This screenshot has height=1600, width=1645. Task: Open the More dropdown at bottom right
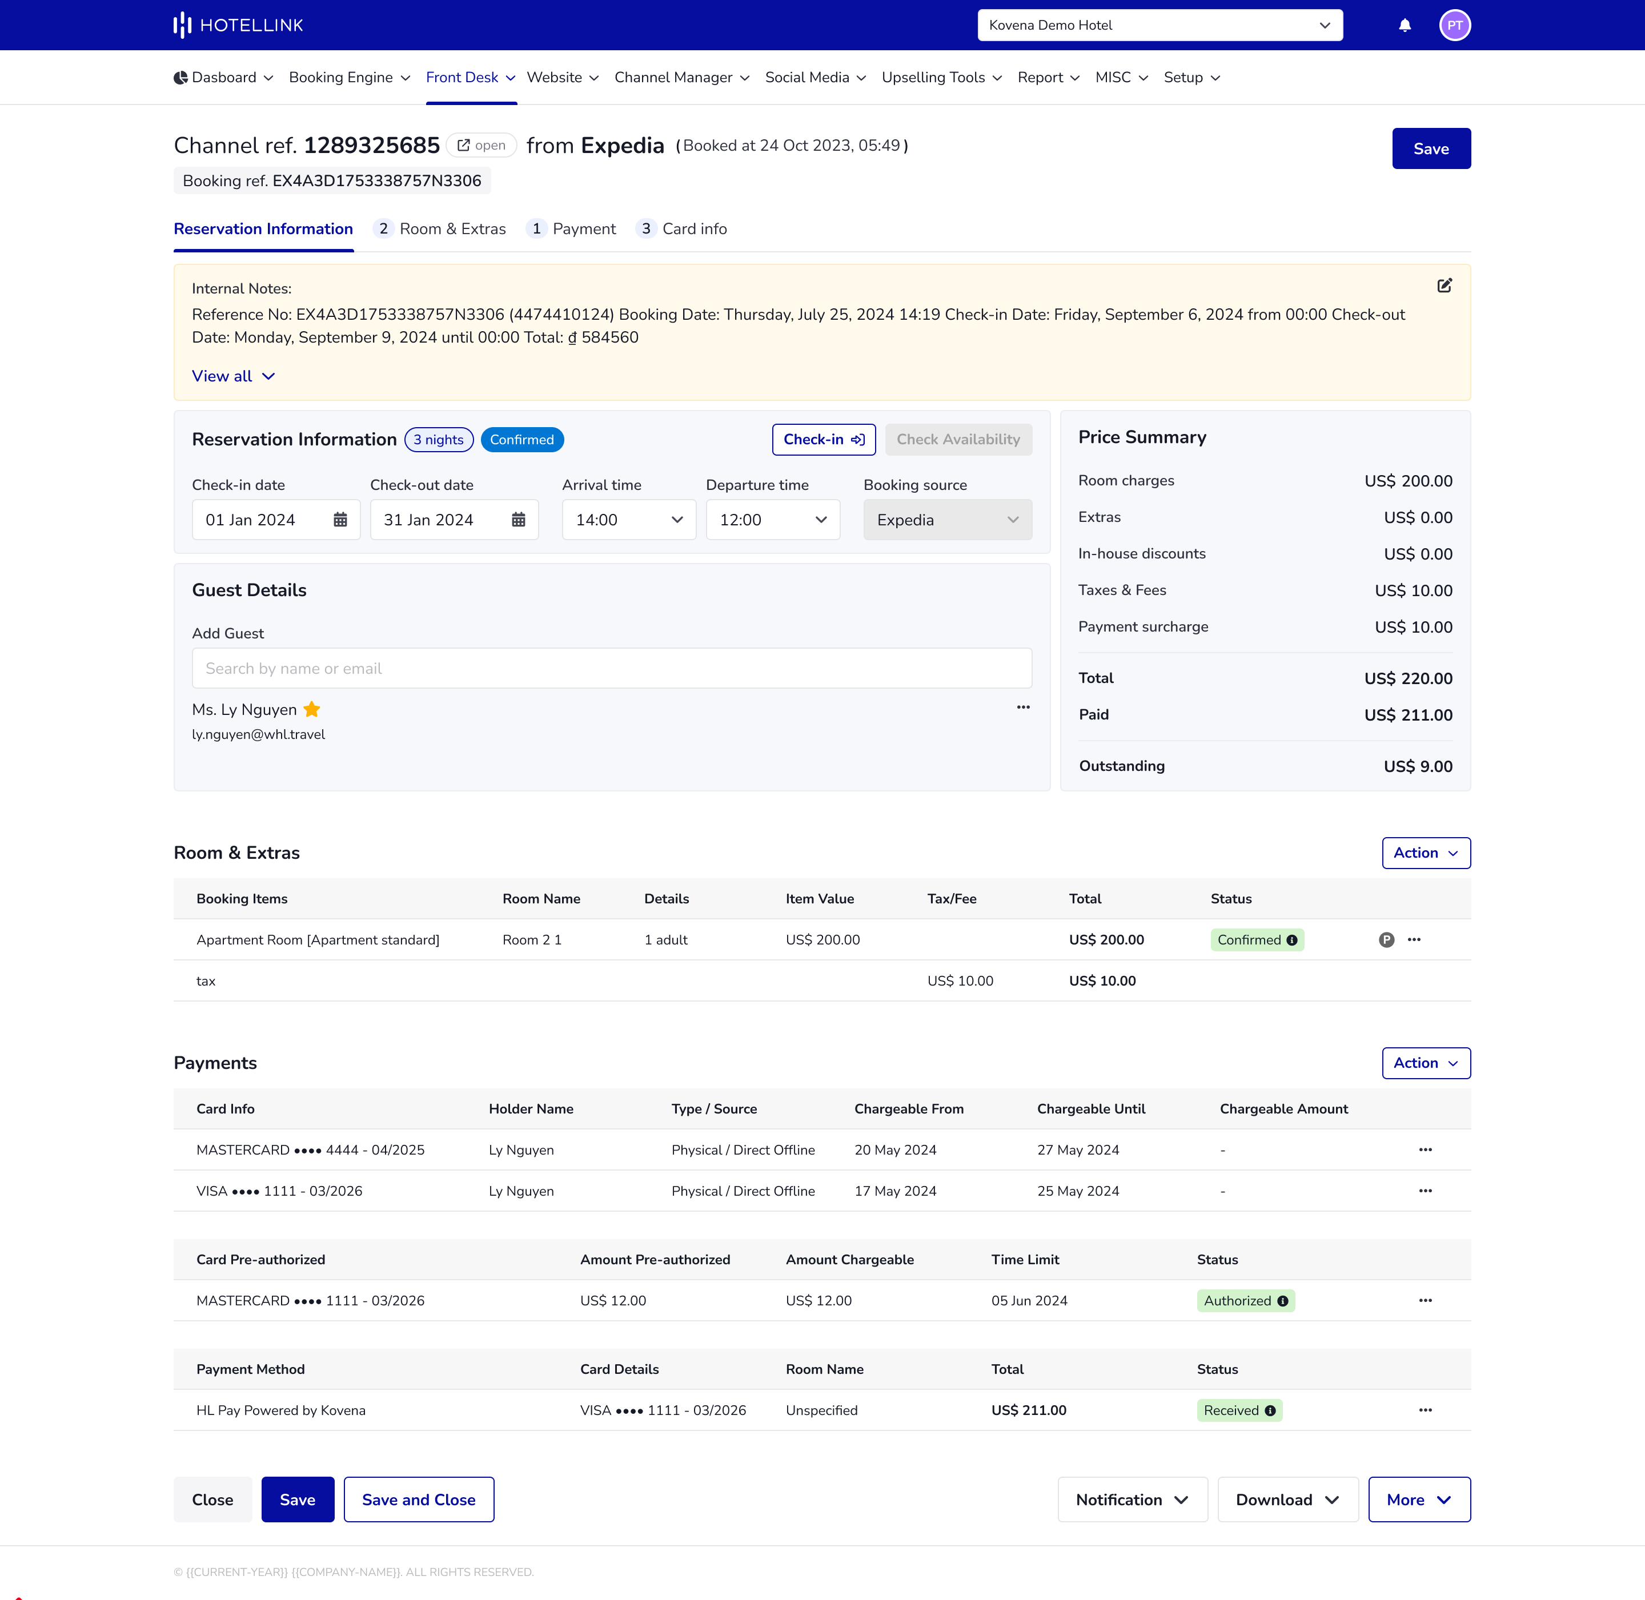pos(1418,1499)
